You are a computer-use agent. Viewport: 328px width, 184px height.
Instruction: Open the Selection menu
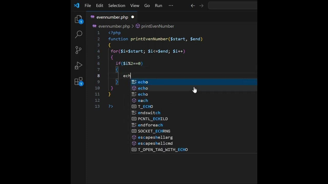[x=117, y=5]
